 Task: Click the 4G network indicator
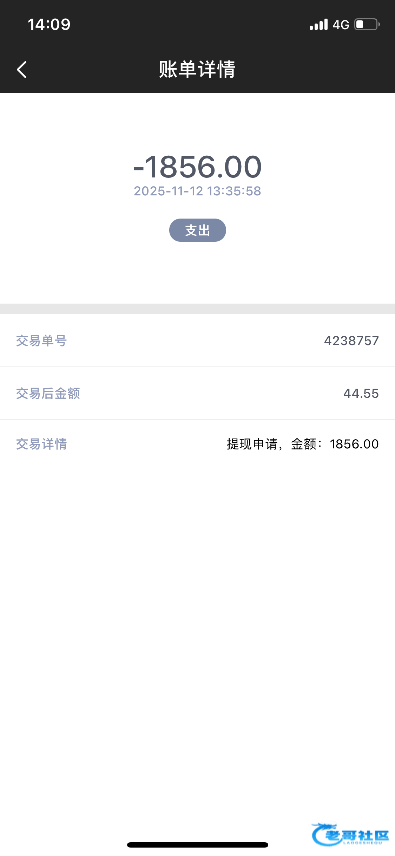(341, 25)
